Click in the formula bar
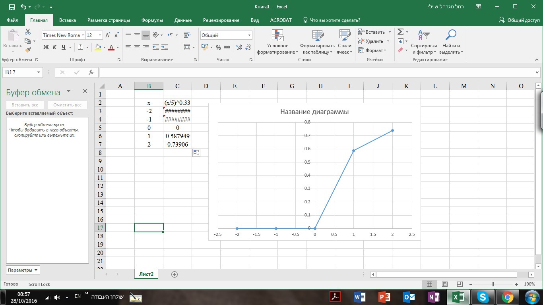Screen dimensions: 543x305 pyautogui.click(x=317, y=72)
